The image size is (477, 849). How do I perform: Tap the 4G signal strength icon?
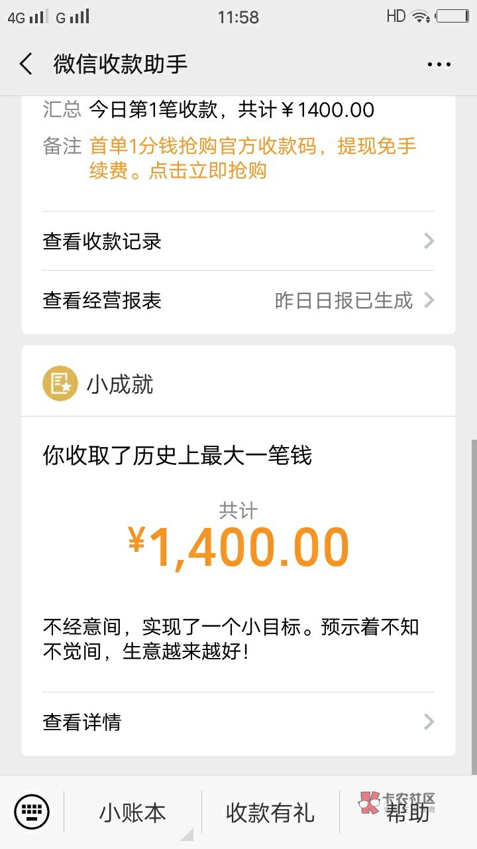[x=28, y=17]
